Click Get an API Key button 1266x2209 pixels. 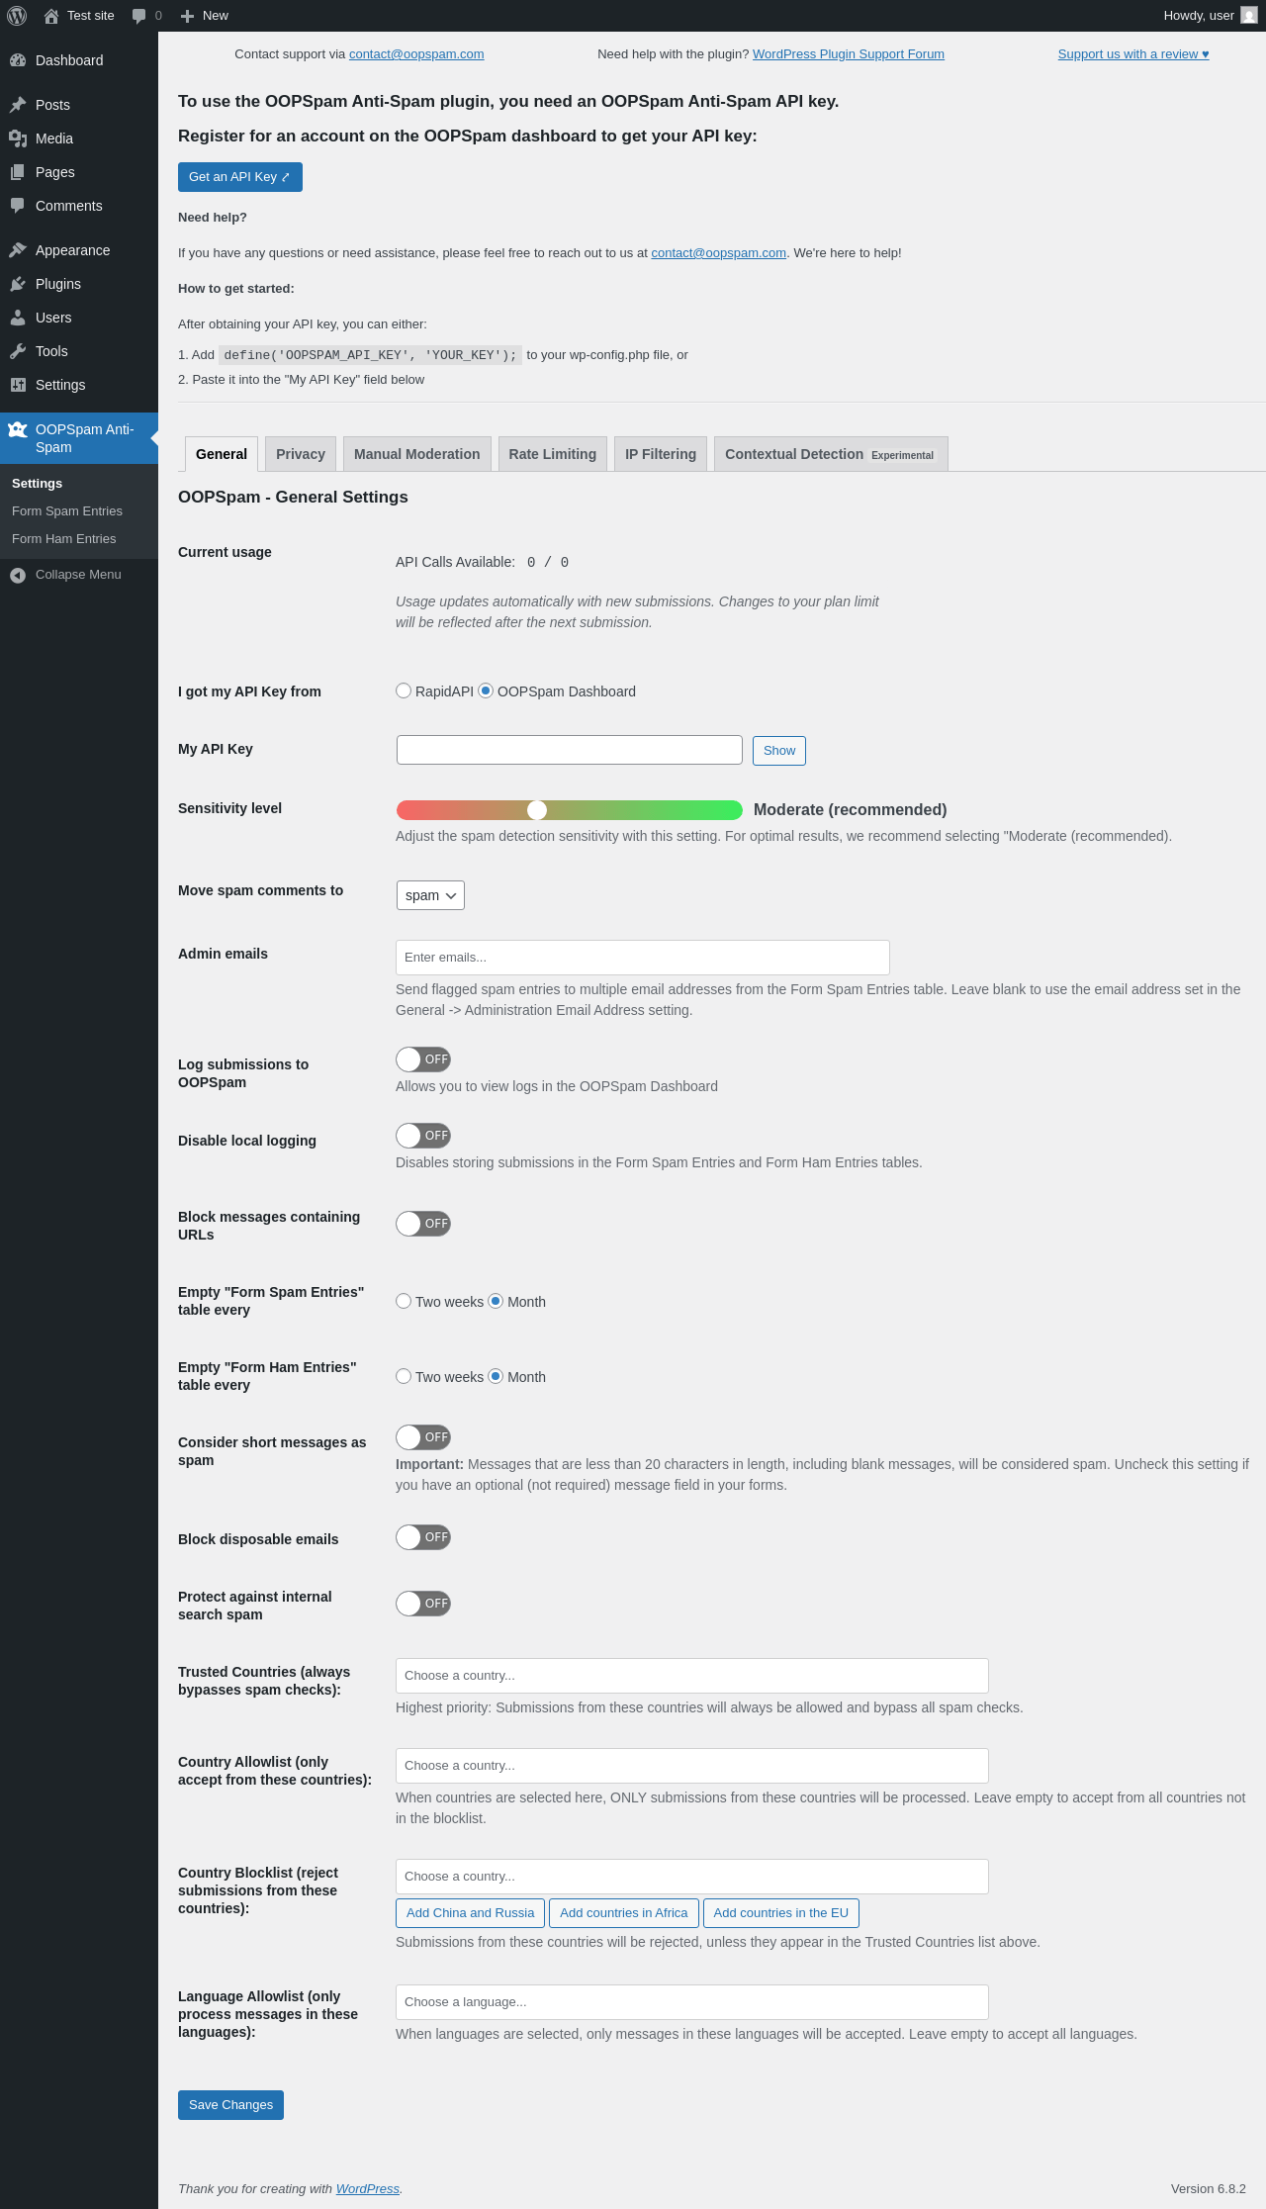pyautogui.click(x=240, y=177)
